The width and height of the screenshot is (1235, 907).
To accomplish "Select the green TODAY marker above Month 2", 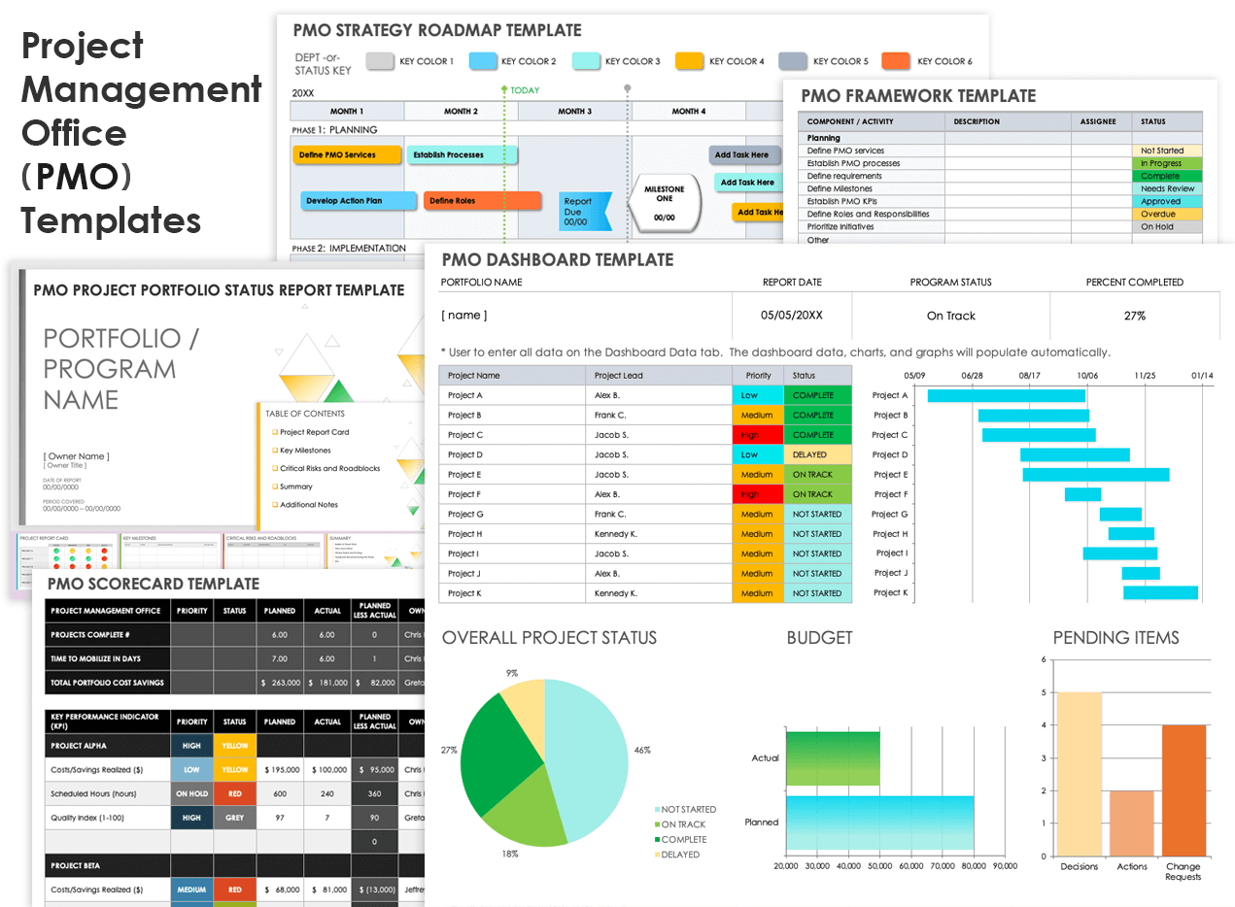I will 506,89.
